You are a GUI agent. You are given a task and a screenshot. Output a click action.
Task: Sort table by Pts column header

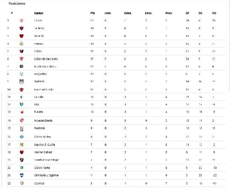coord(92,13)
